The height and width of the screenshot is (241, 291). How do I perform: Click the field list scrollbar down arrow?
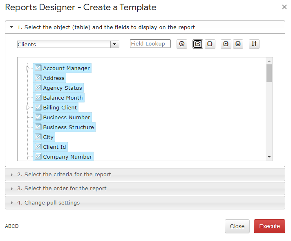(269, 157)
